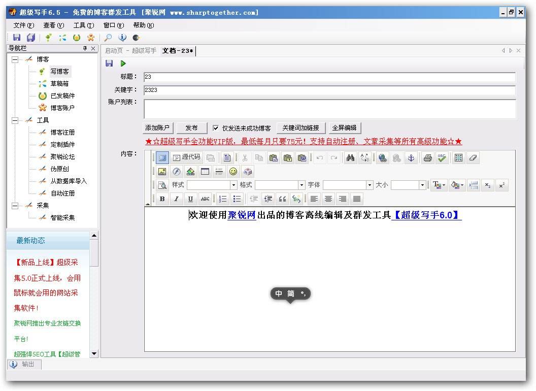
Task: Pin the 导航栏 panel with pushpin
Action: click(85, 49)
